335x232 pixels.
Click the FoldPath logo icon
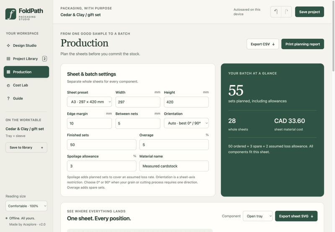(11, 14)
